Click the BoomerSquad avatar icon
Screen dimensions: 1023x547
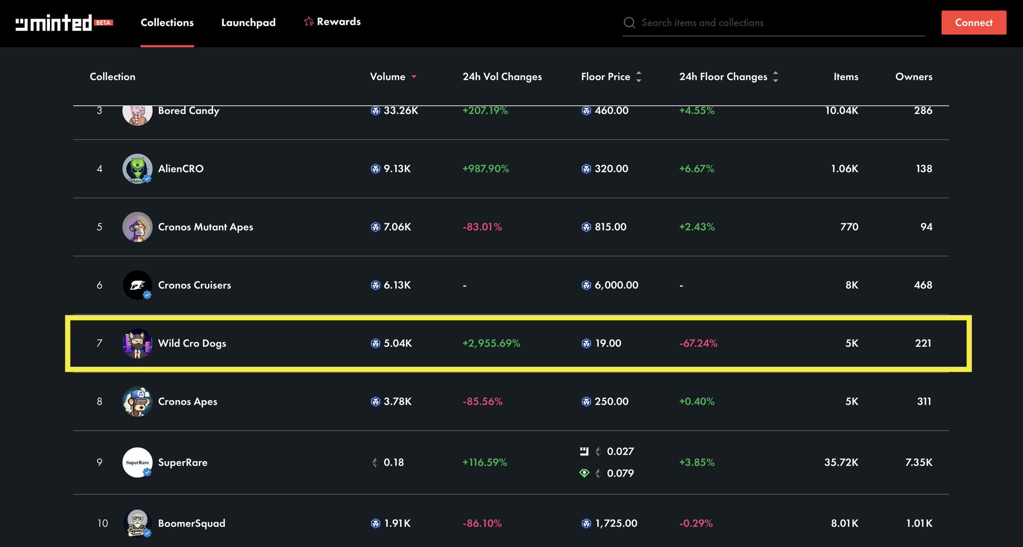coord(137,523)
